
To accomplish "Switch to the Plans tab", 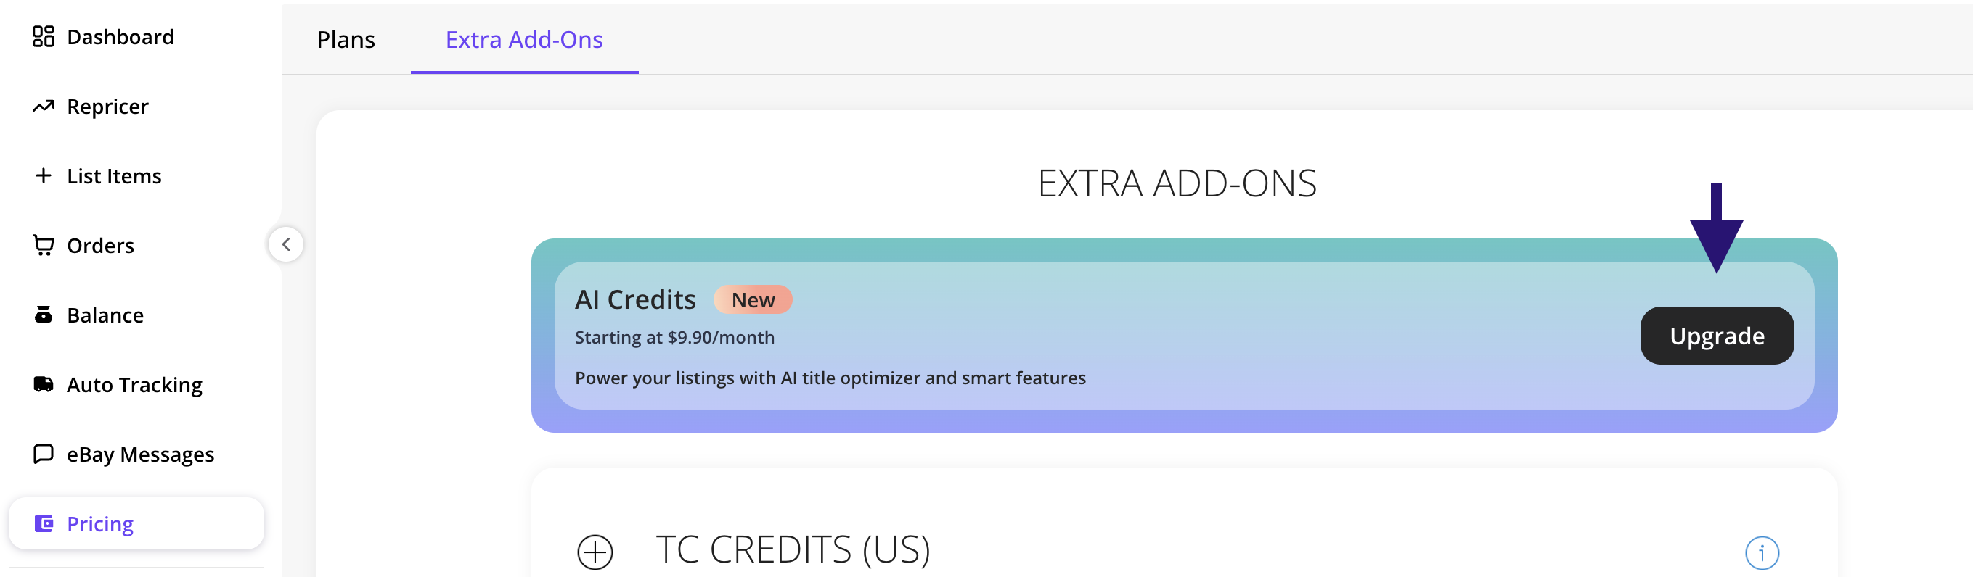I will pos(346,39).
